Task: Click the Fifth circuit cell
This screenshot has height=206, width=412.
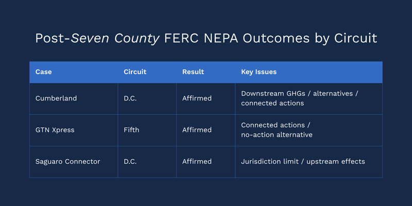Action: pyautogui.click(x=132, y=130)
